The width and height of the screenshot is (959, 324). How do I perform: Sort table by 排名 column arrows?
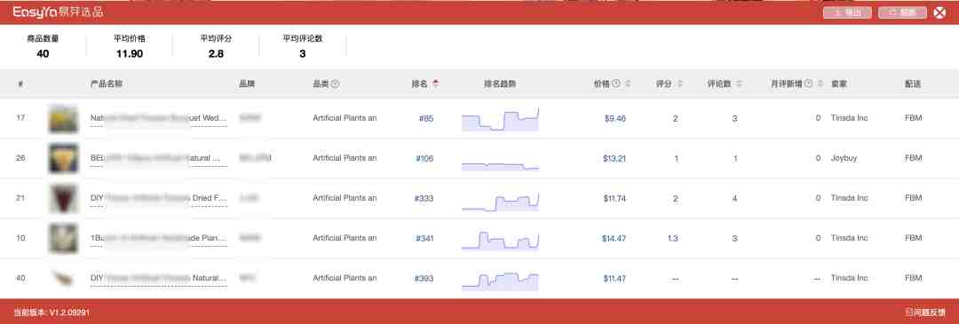click(435, 83)
